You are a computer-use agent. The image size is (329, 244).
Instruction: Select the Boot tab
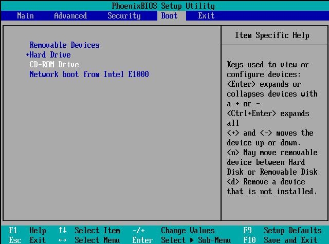point(169,16)
